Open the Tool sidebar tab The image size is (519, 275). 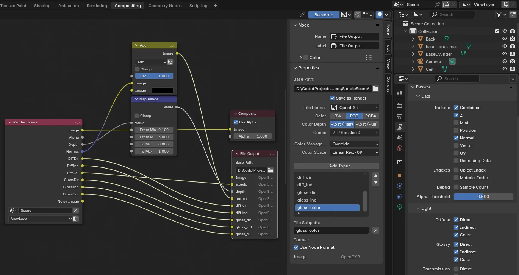pyautogui.click(x=388, y=47)
